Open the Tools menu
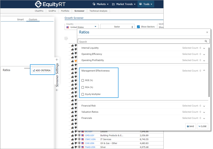The width and height of the screenshot is (213, 149). (146, 4)
